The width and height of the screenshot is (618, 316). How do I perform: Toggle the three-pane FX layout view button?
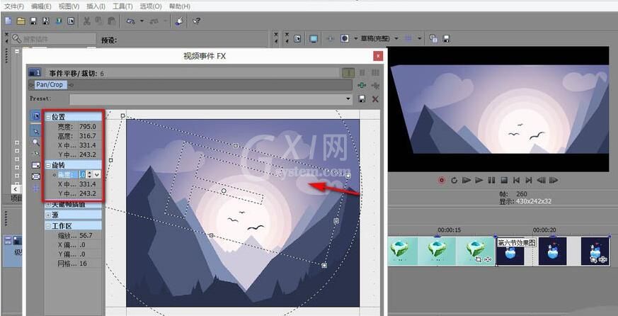click(375, 72)
